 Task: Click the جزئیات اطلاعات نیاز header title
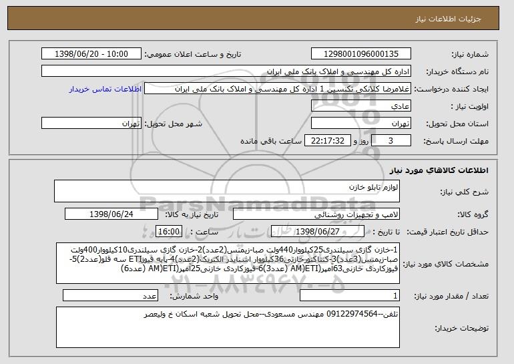[x=448, y=19]
